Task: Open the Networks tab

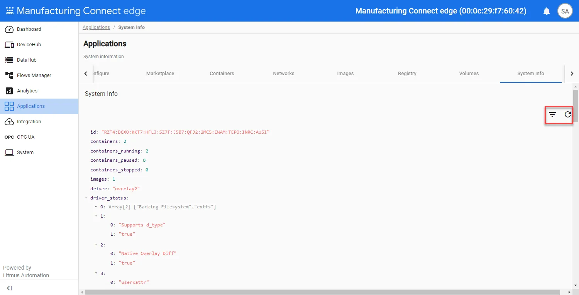Action: pyautogui.click(x=284, y=74)
